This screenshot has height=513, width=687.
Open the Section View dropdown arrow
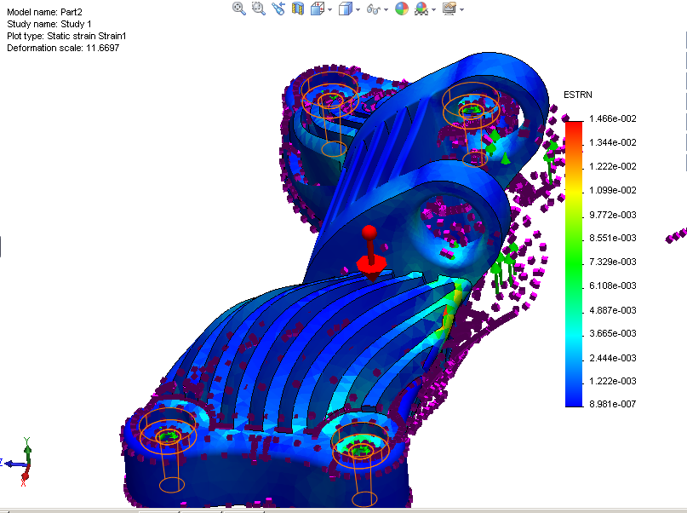click(x=331, y=9)
